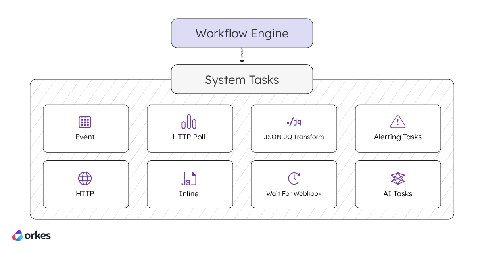Click the Wait For Webhook clock icon
Image resolution: width=484 pixels, height=253 pixels.
point(294,178)
